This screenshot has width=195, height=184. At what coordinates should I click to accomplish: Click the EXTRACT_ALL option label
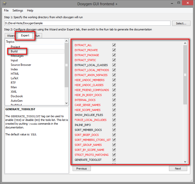pyautogui.click(x=83, y=45)
